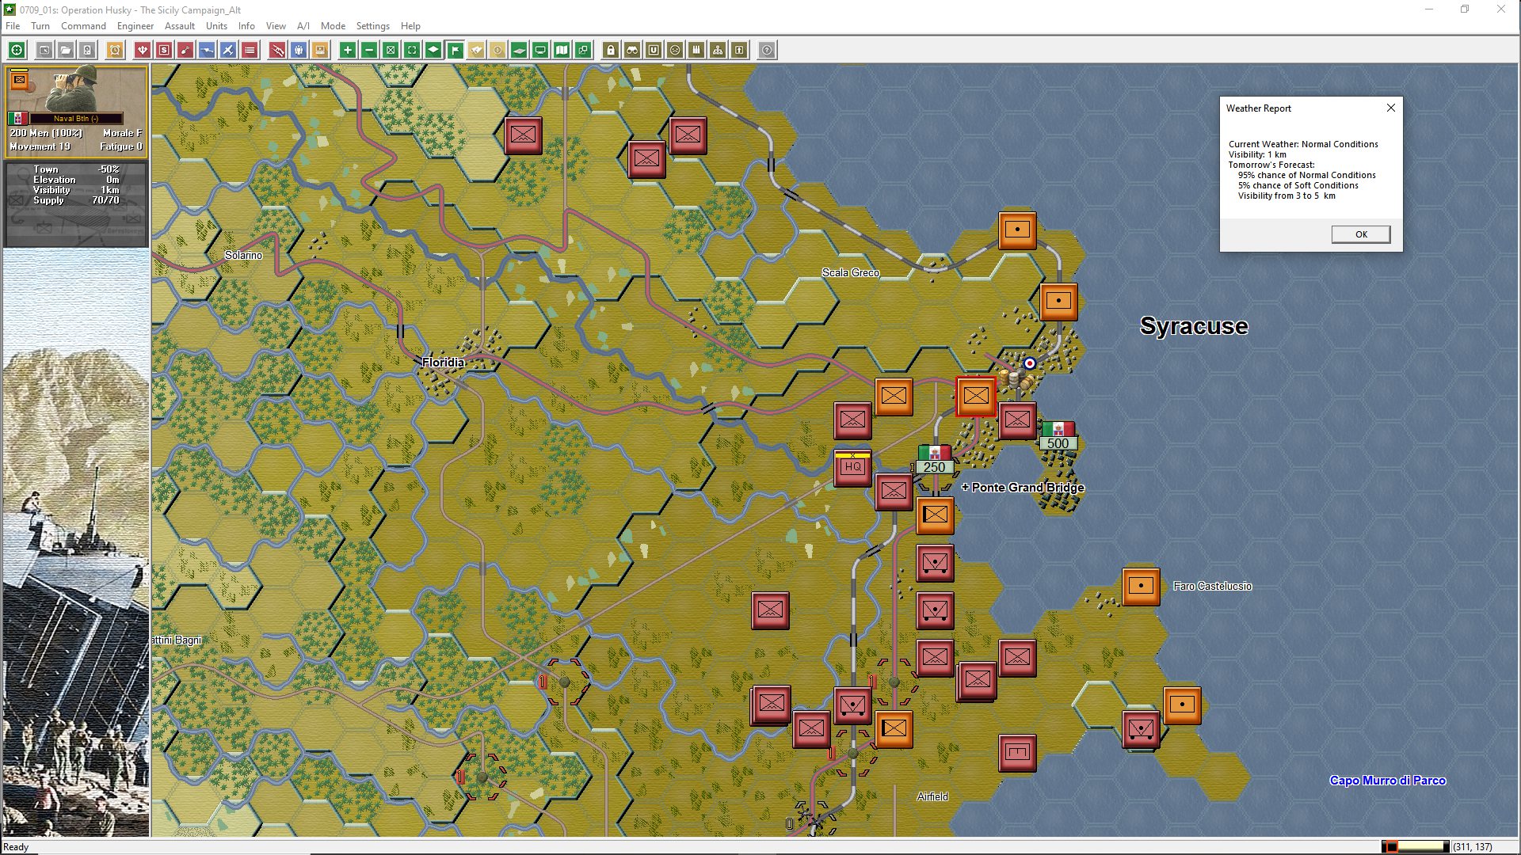This screenshot has height=855, width=1521.
Task: Toggle the green flag toolbar icon
Action: point(455,50)
